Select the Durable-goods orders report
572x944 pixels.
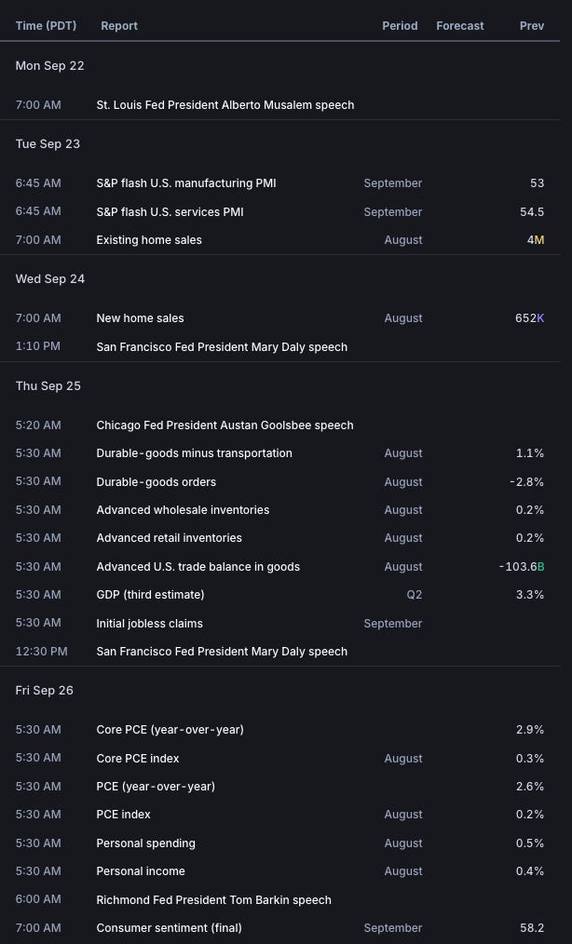156,482
